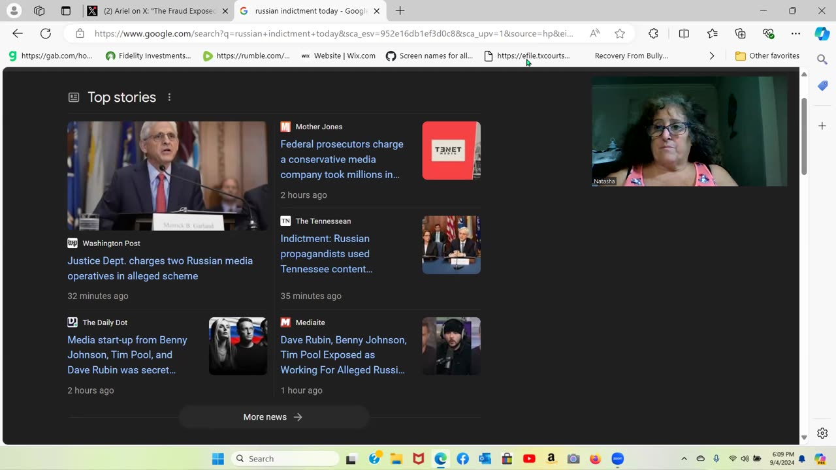Screen dimensions: 836x470
Task: Open the Merrick Garland podium photo
Action: [x=167, y=176]
